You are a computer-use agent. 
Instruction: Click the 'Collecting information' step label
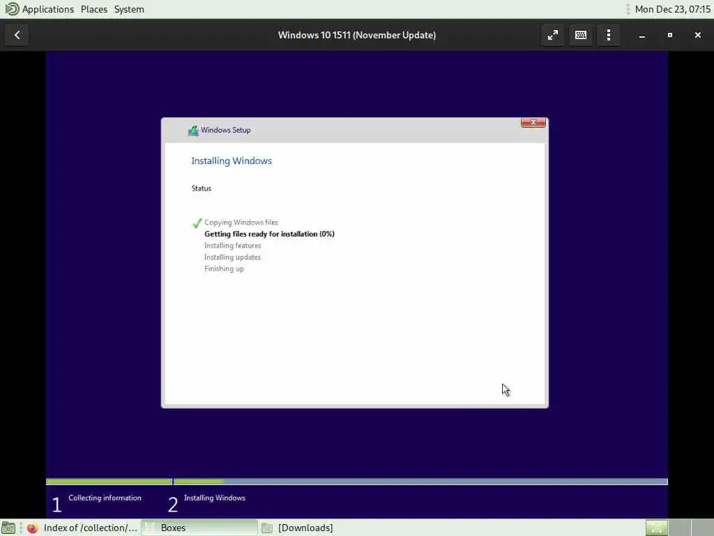click(105, 498)
